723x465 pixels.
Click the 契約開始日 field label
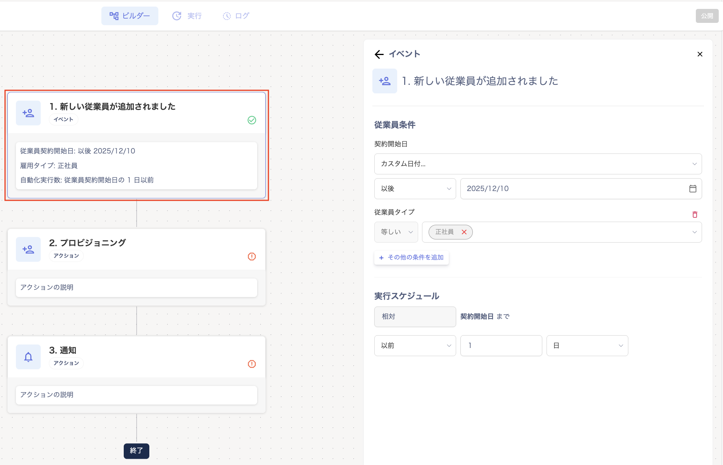coord(391,144)
